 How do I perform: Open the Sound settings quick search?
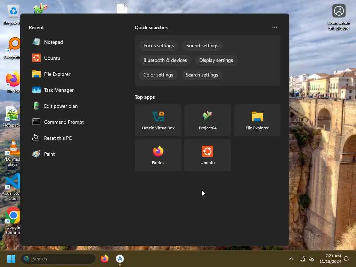click(x=202, y=46)
